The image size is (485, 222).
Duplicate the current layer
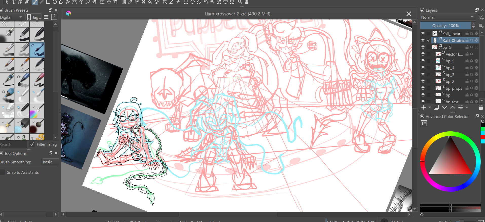click(436, 107)
